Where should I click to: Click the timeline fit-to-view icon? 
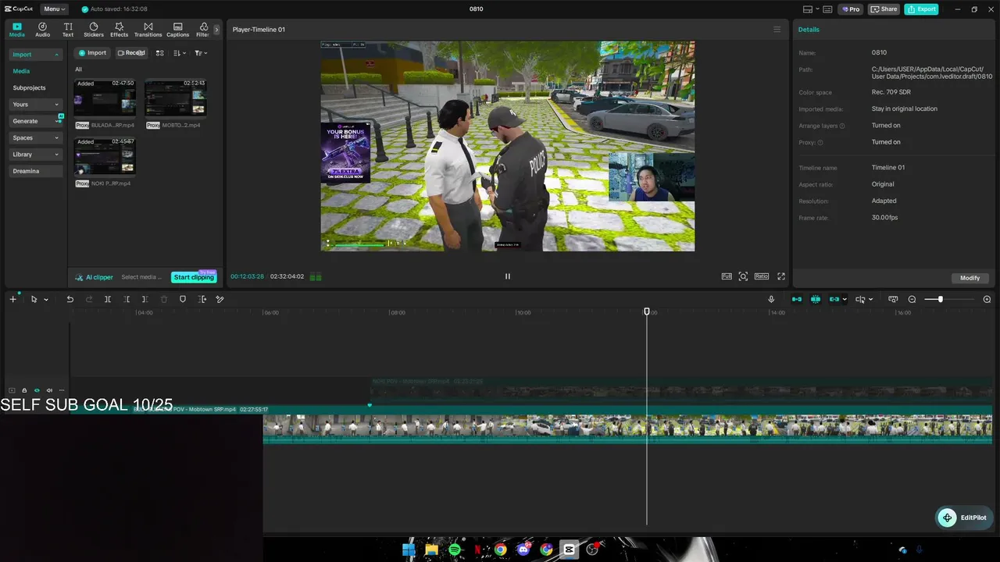893,300
